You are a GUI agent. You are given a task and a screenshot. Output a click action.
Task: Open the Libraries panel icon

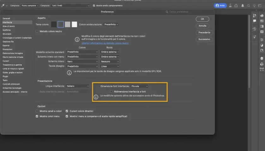coord(262,50)
